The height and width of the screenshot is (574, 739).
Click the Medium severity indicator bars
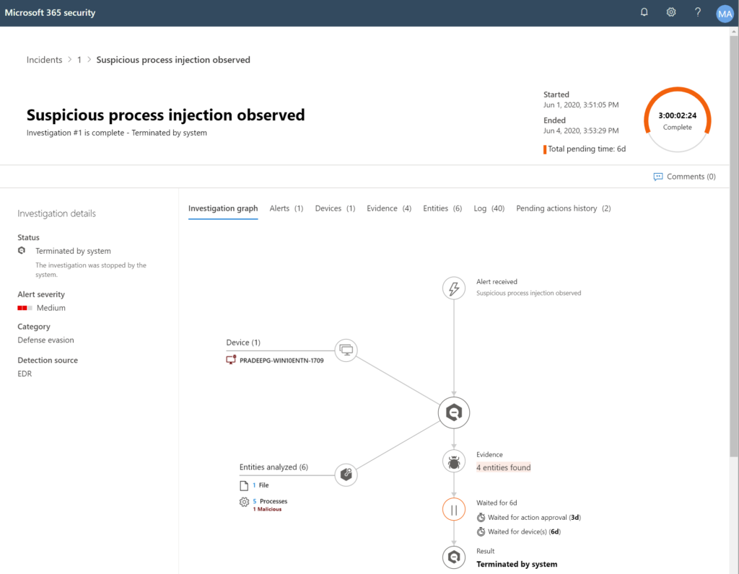25,308
